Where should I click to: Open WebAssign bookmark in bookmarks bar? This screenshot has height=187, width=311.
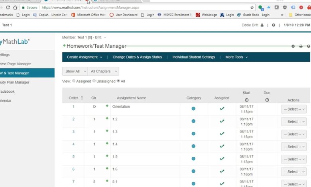[206, 15]
